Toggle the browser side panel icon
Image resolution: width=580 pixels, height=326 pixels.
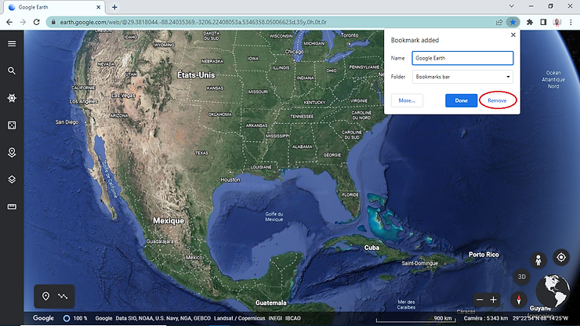coord(543,22)
